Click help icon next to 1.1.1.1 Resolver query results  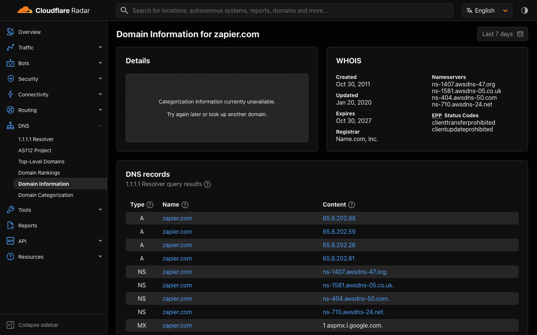(x=207, y=184)
